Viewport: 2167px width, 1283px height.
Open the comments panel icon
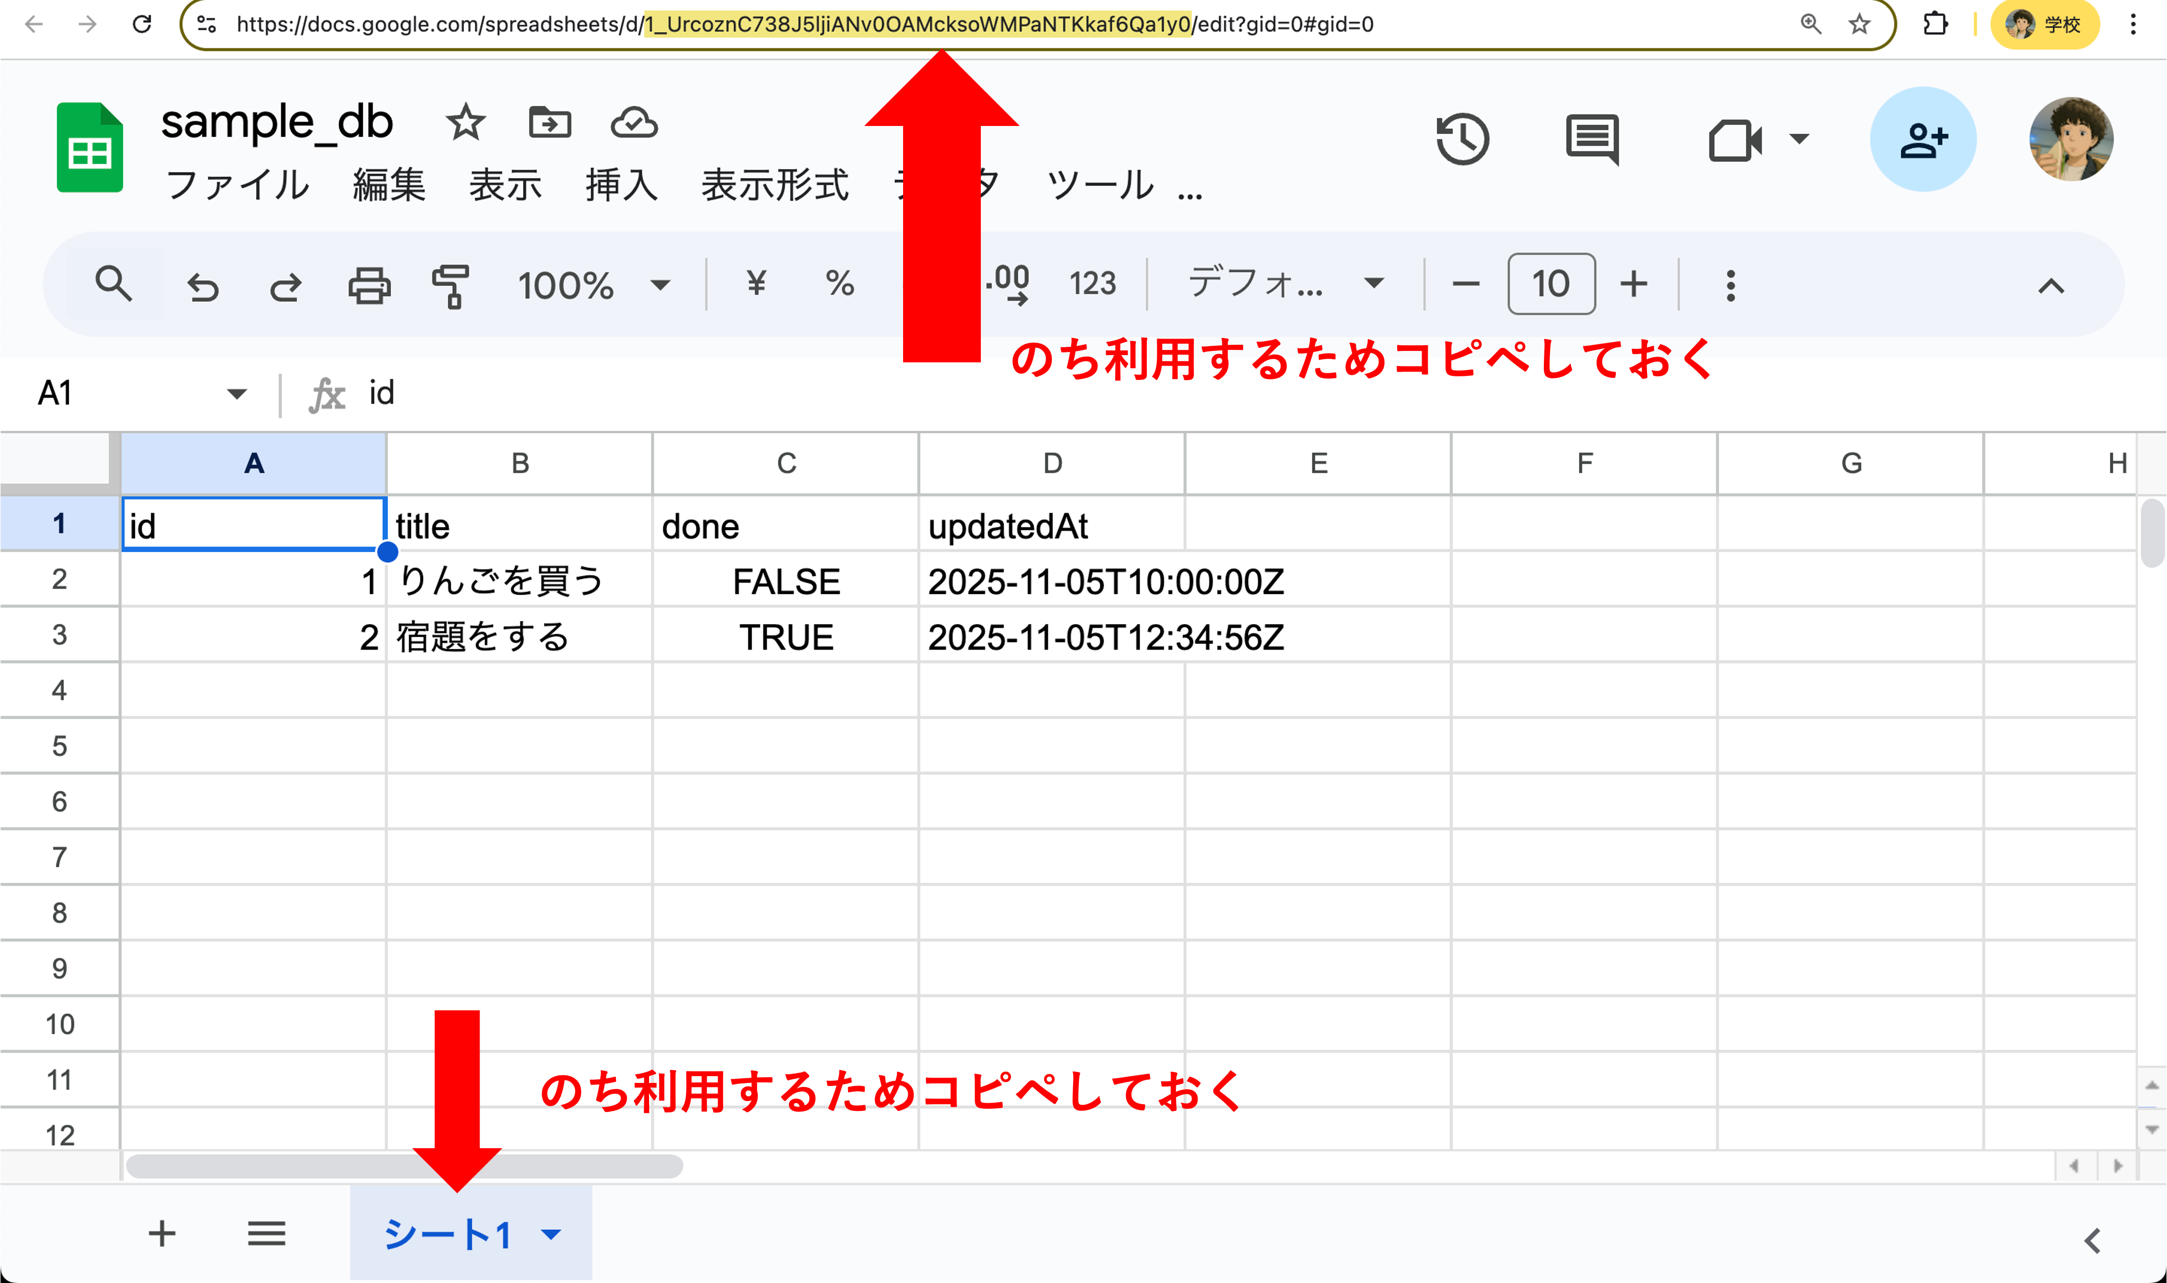pos(1592,139)
